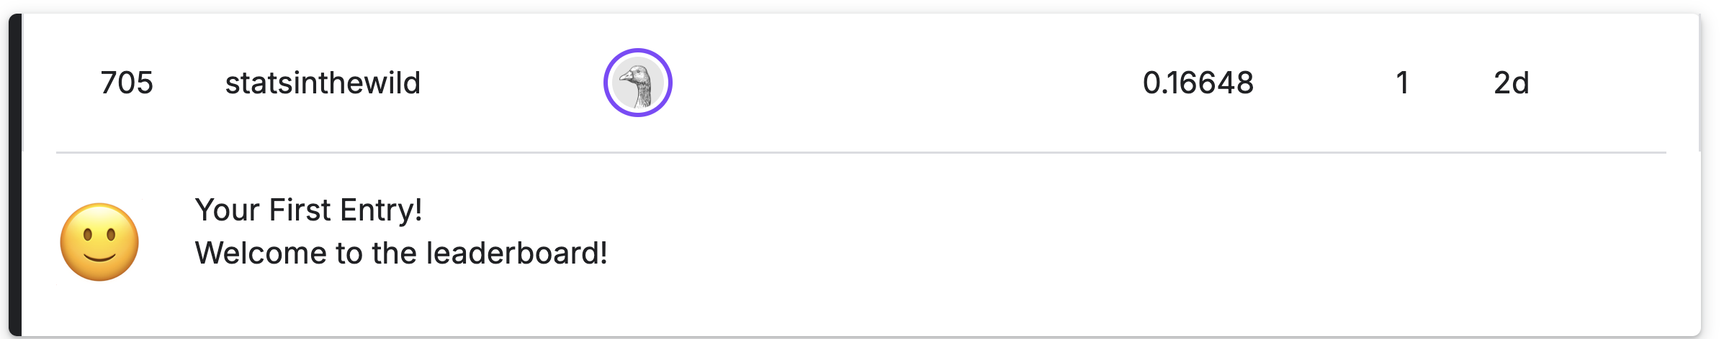Select the score value 0.16648
Viewport: 1724px width, 339px height.
pos(1198,83)
